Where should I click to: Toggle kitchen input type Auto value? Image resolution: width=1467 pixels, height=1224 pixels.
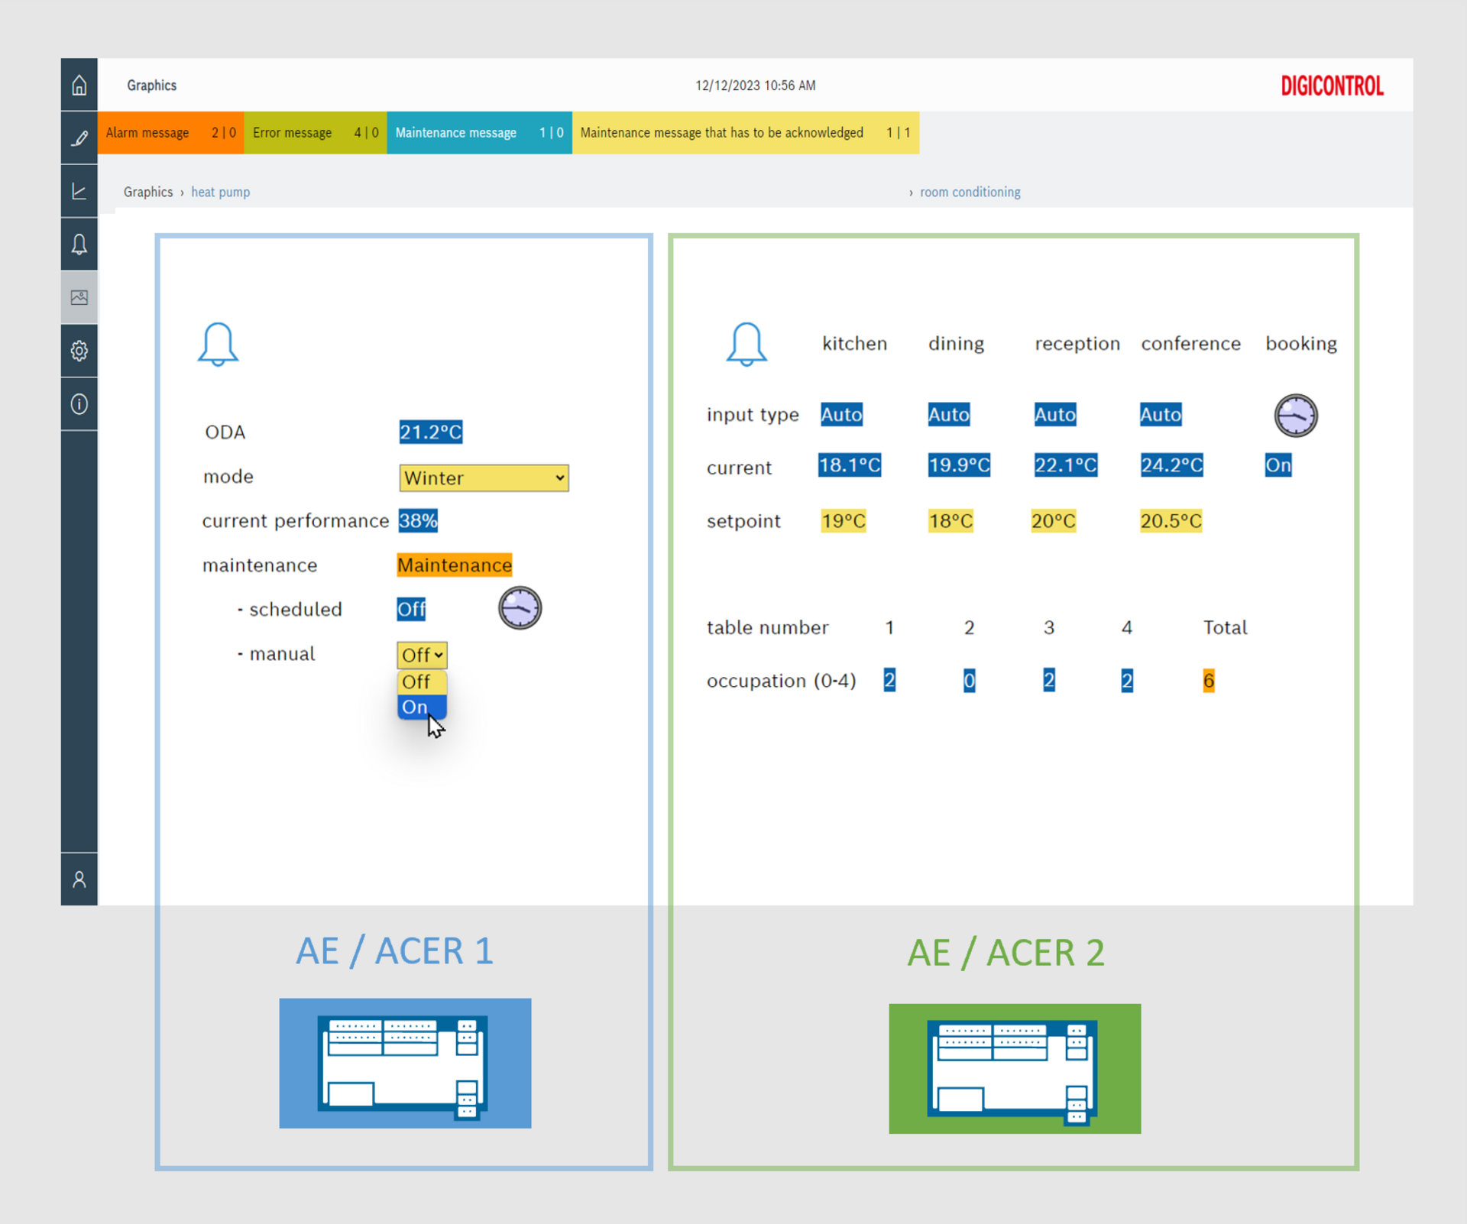click(841, 415)
